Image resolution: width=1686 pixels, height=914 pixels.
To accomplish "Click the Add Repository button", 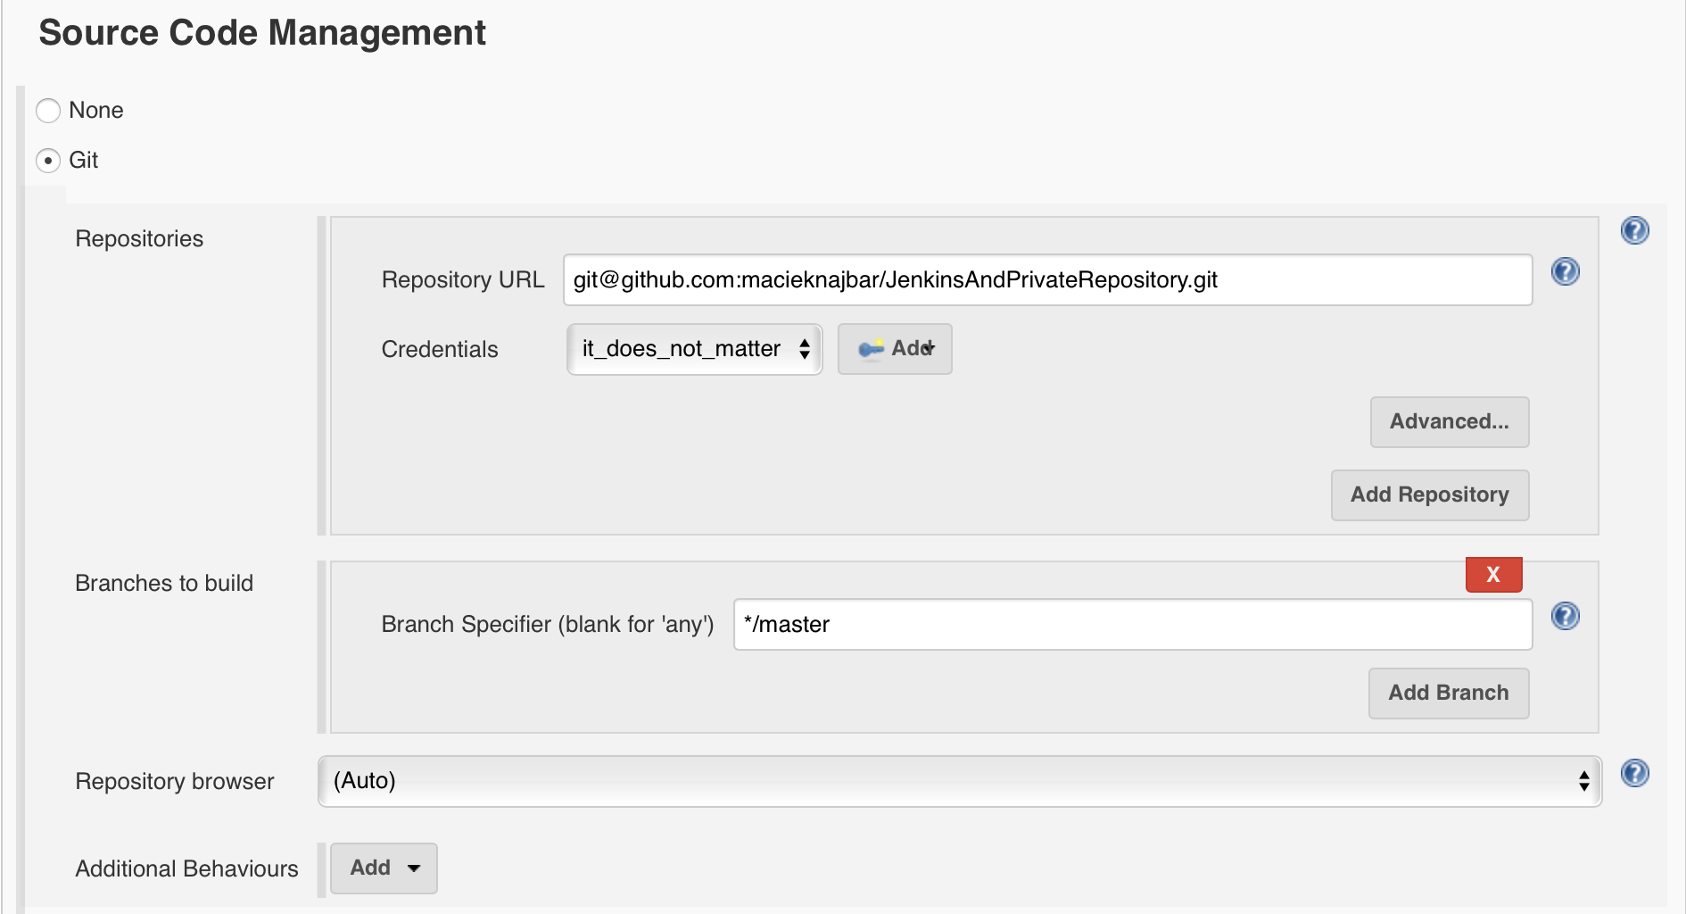I will [1429, 494].
